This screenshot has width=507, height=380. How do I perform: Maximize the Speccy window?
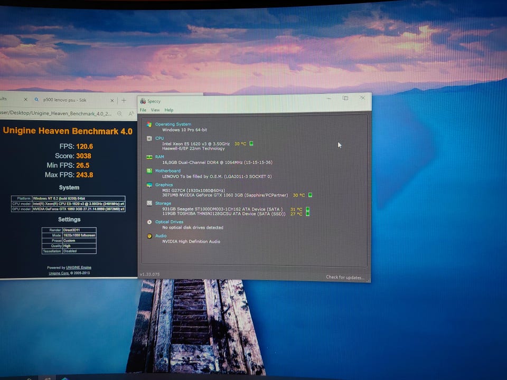pyautogui.click(x=345, y=98)
